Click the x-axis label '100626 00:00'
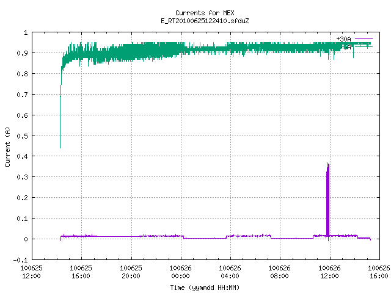This screenshot has height=293, width=391. 181,272
